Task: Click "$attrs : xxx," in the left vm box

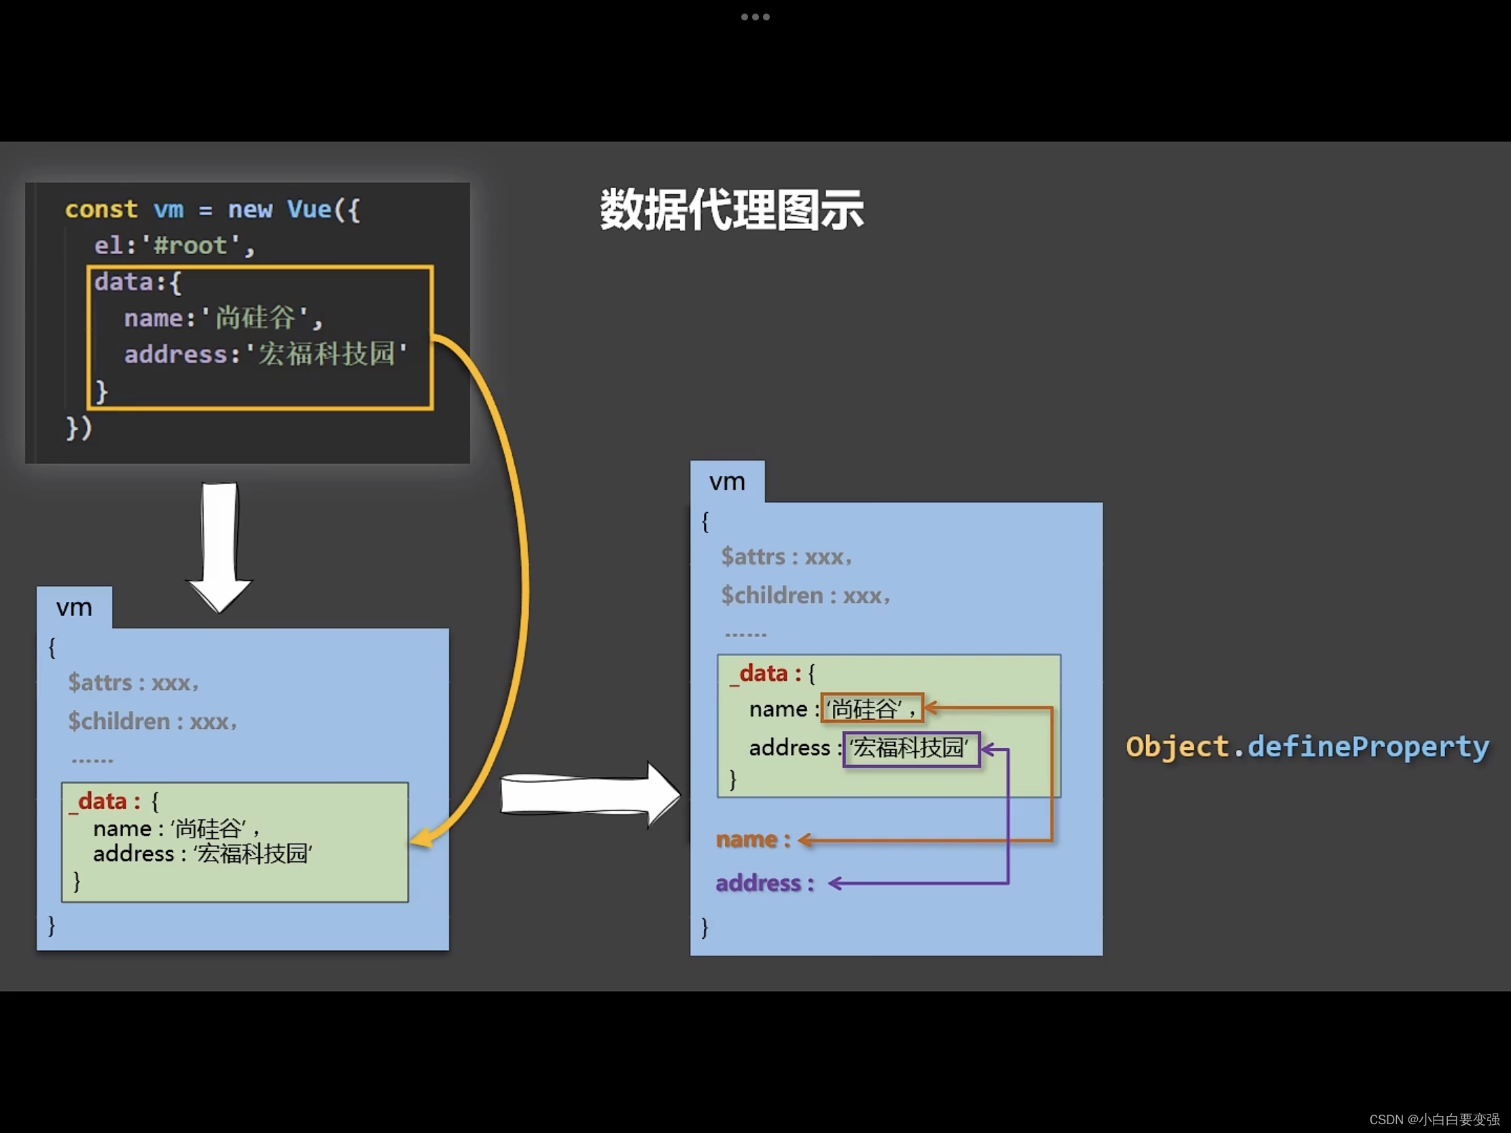Action: tap(133, 682)
